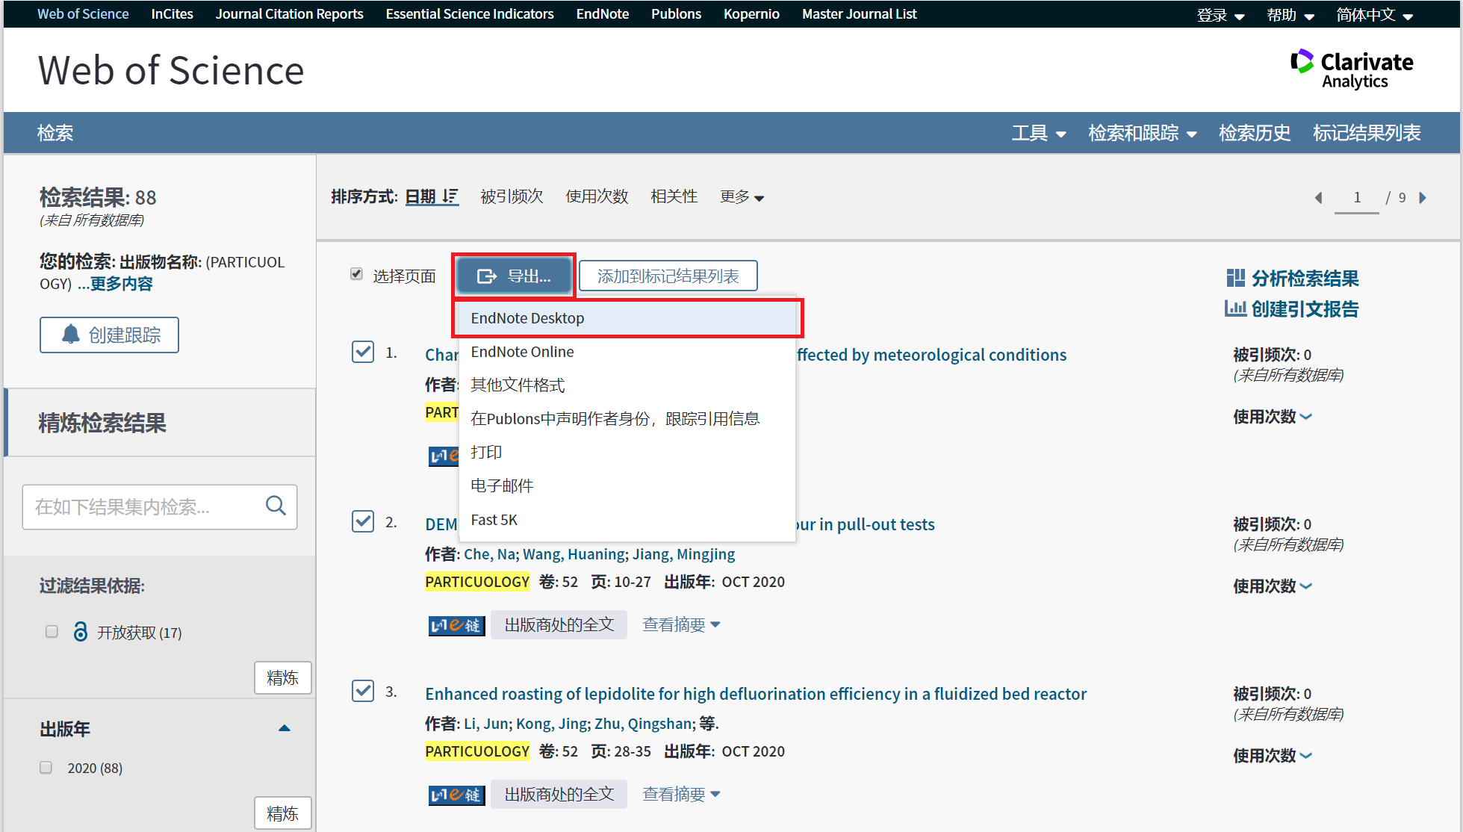Select the Publons author claim option
Image resolution: width=1463 pixels, height=832 pixels.
[627, 419]
